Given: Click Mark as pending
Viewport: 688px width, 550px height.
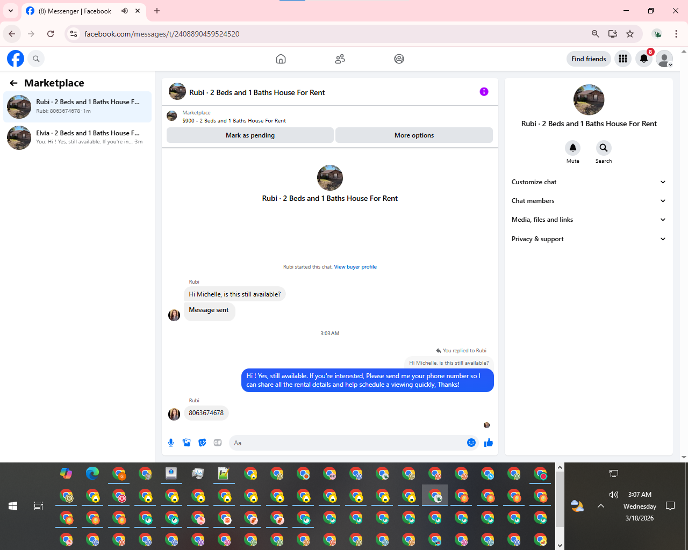Looking at the screenshot, I should [250, 135].
